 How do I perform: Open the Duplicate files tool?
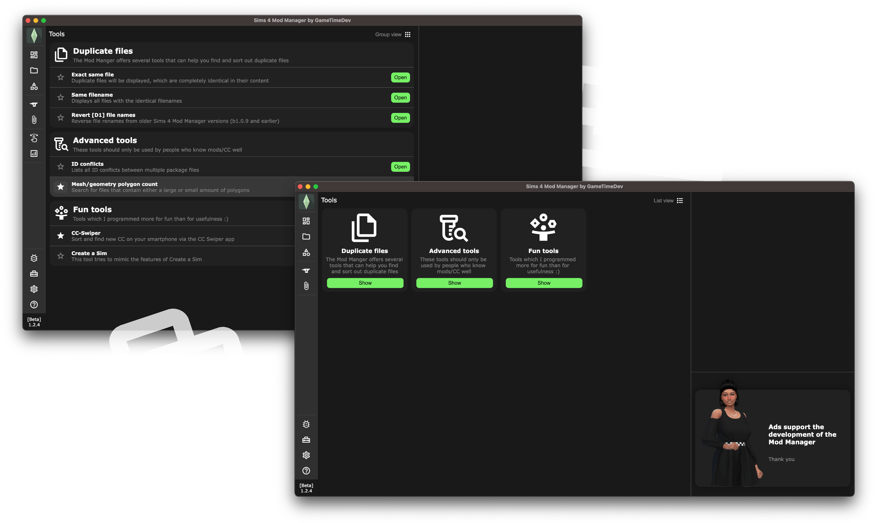(x=364, y=283)
